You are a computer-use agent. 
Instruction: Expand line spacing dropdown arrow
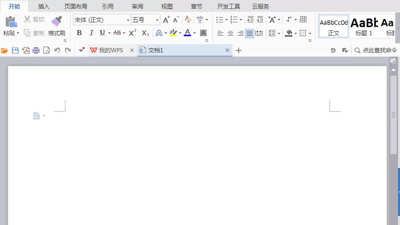pyautogui.click(x=279, y=33)
